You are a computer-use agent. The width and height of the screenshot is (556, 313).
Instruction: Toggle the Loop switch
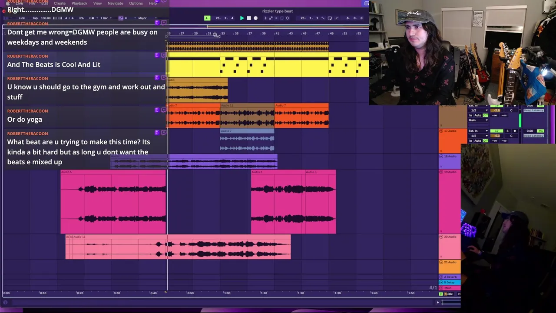pos(330,18)
